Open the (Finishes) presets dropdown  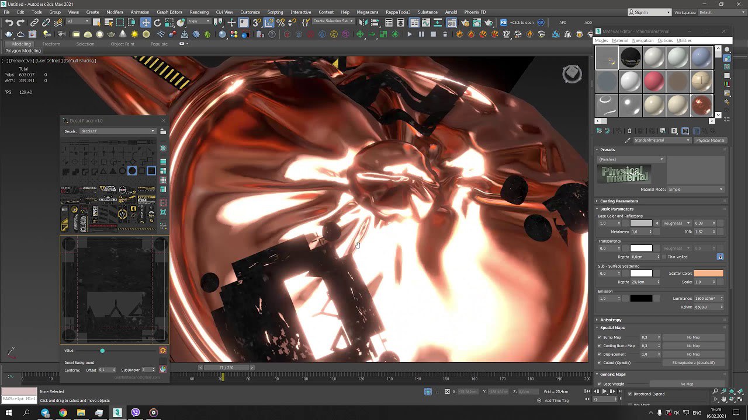coord(631,159)
